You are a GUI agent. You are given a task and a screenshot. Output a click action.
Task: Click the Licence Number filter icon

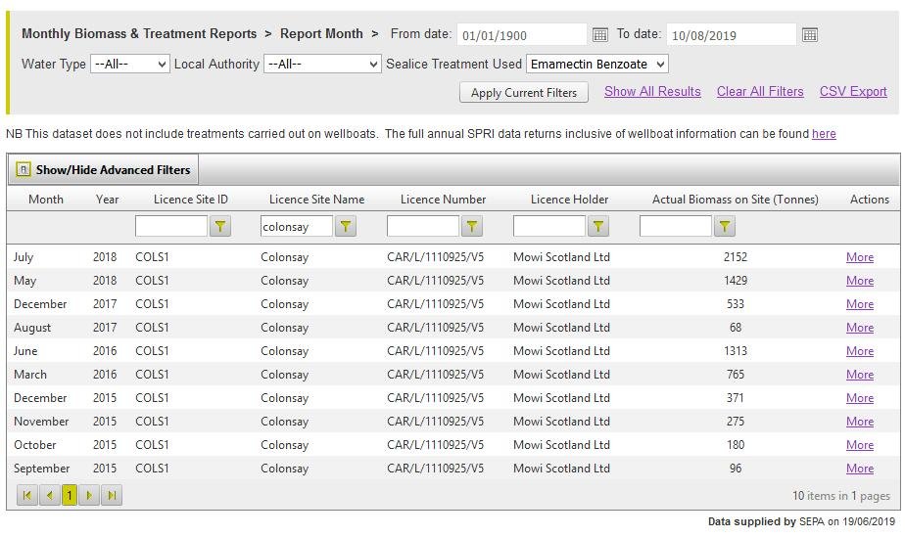pyautogui.click(x=472, y=227)
